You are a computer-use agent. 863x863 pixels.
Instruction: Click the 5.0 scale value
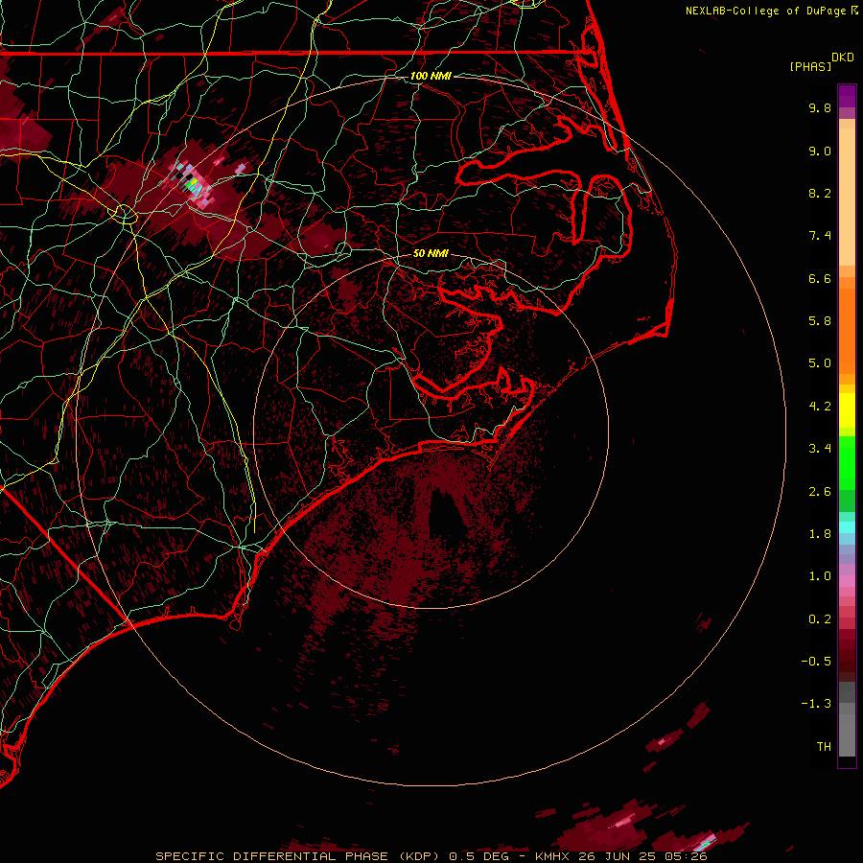coord(820,363)
